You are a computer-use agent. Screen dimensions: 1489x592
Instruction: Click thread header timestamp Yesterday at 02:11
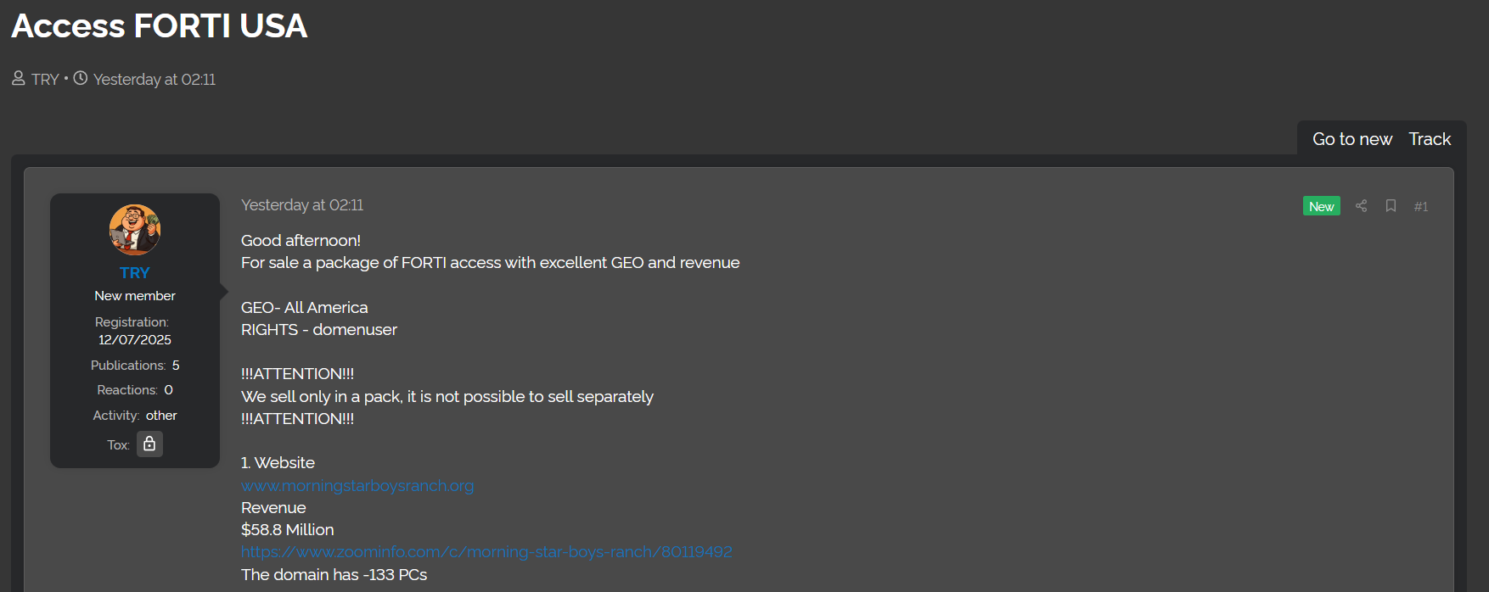click(155, 79)
